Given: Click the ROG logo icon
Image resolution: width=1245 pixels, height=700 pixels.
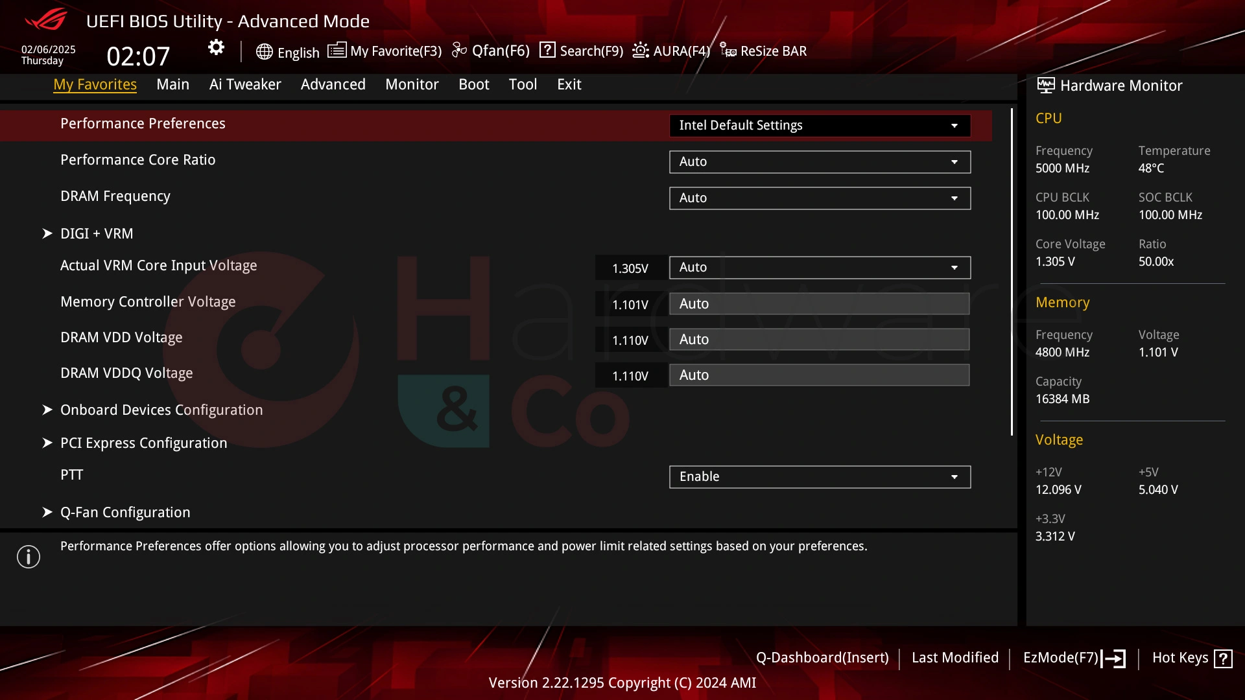Looking at the screenshot, I should pos(46,19).
